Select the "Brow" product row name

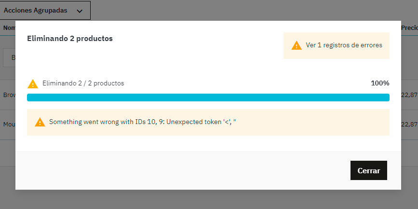tap(9, 95)
